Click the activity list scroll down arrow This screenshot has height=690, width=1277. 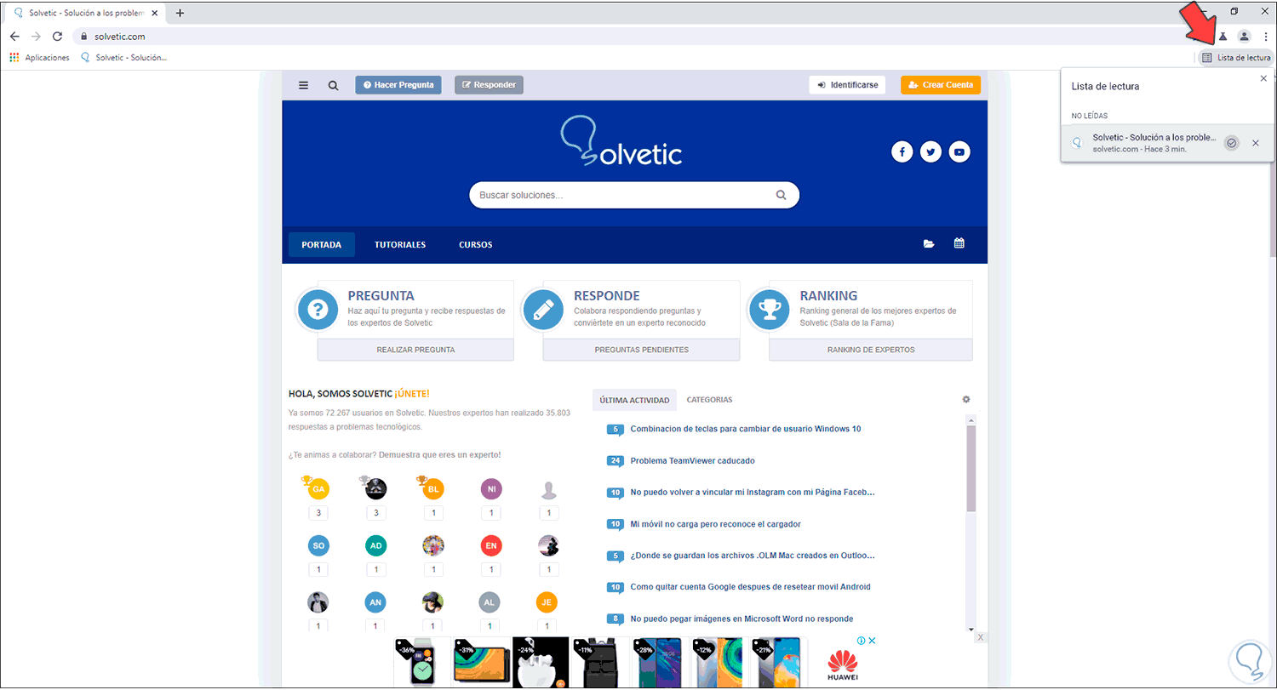(971, 629)
